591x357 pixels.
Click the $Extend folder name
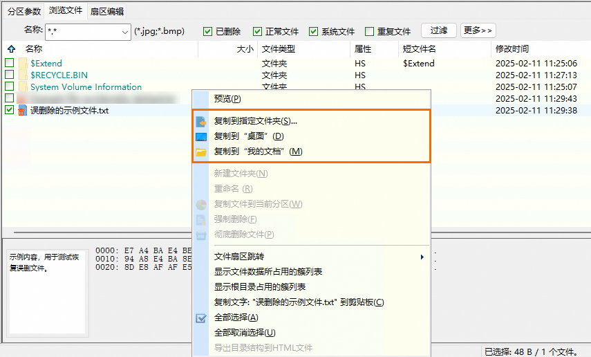pos(46,63)
